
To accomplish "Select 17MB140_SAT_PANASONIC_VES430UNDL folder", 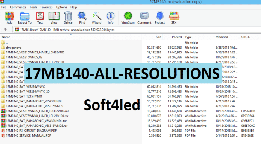I will pyautogui.click(x=34, y=101).
